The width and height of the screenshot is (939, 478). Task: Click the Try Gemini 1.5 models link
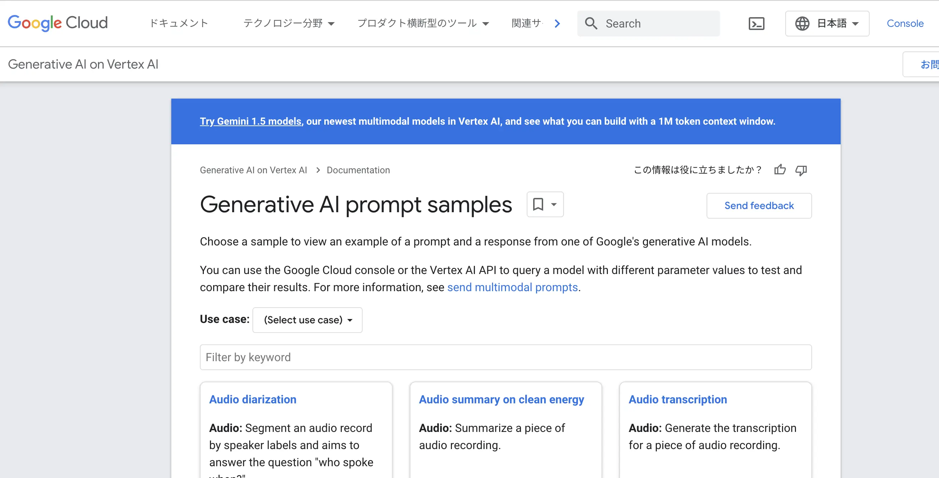coord(251,121)
